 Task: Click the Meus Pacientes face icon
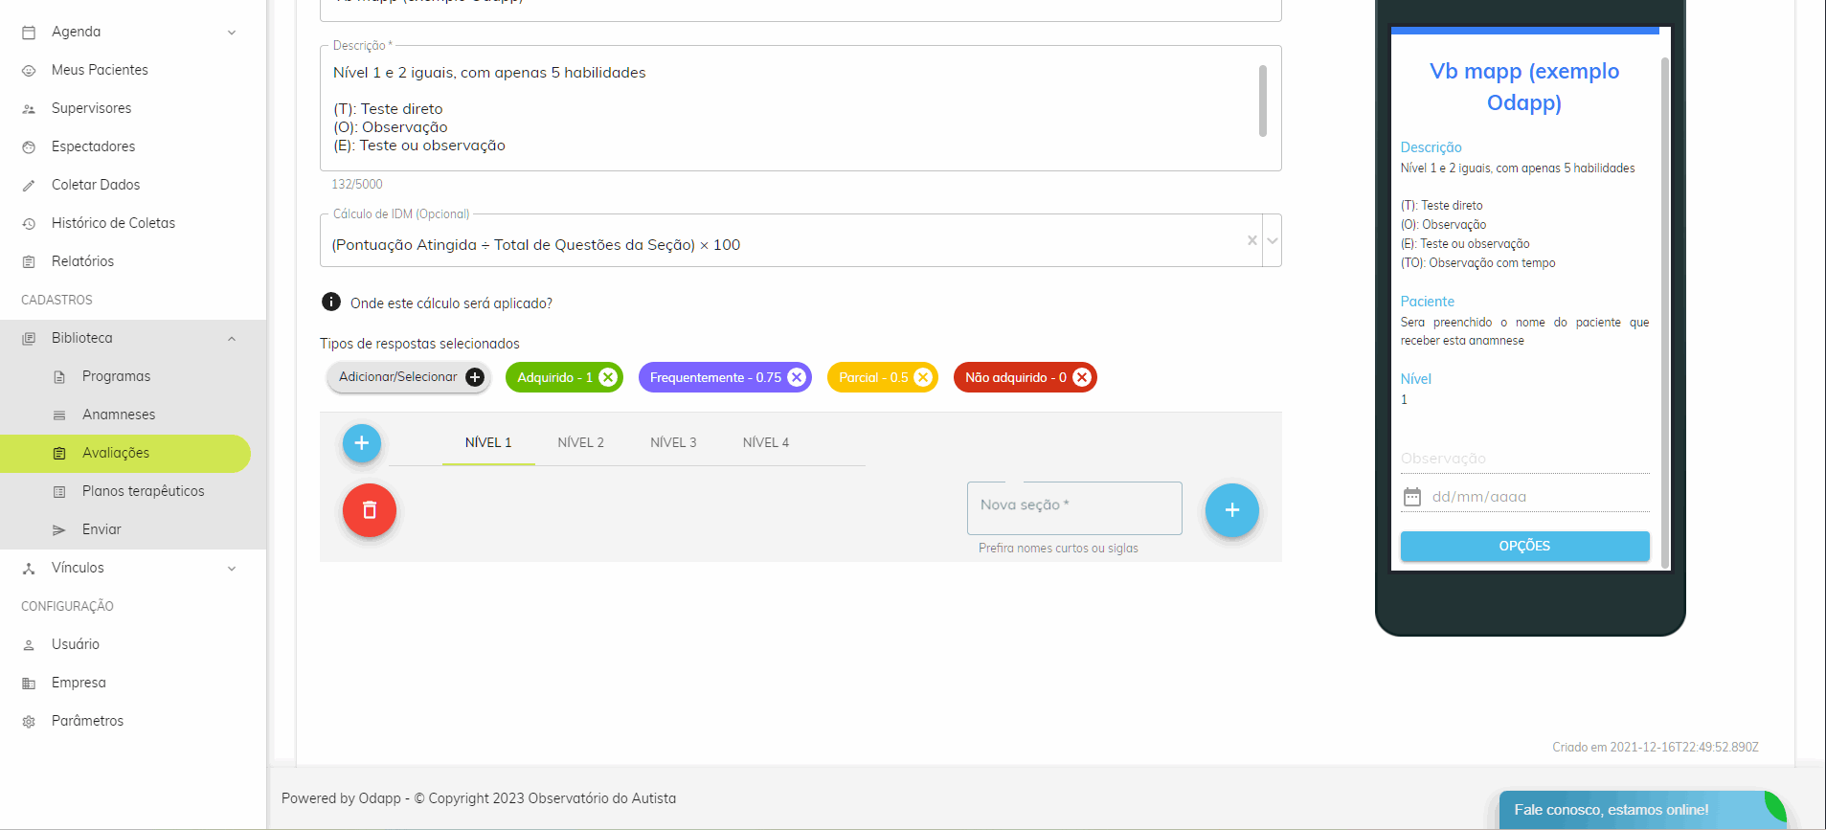coord(29,71)
